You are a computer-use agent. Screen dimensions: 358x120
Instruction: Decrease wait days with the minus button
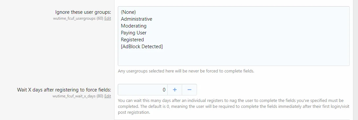[189, 90]
